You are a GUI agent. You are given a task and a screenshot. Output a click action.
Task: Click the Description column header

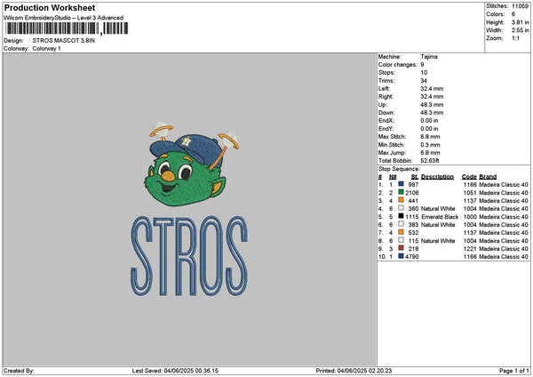437,176
